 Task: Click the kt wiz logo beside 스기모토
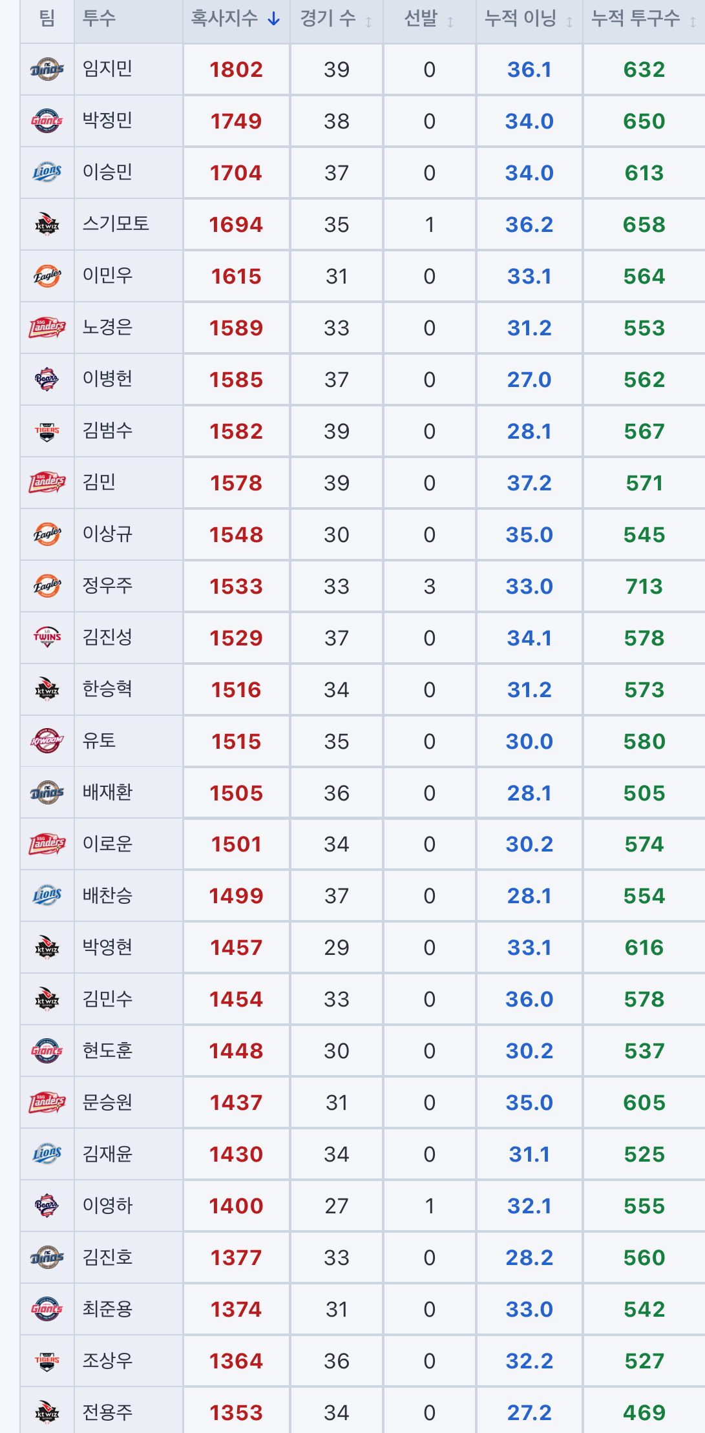[x=47, y=224]
